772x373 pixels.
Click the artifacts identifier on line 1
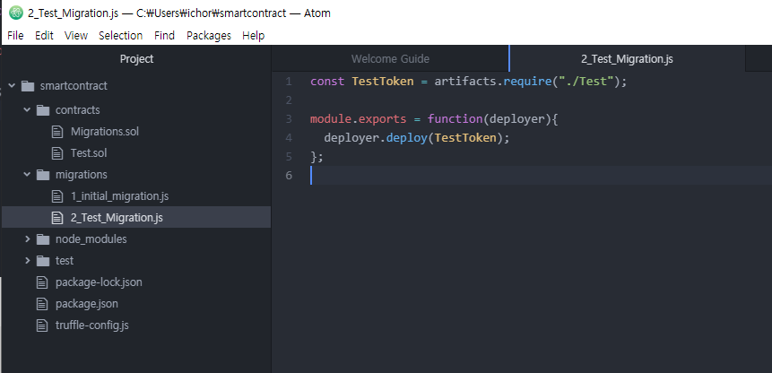point(464,82)
